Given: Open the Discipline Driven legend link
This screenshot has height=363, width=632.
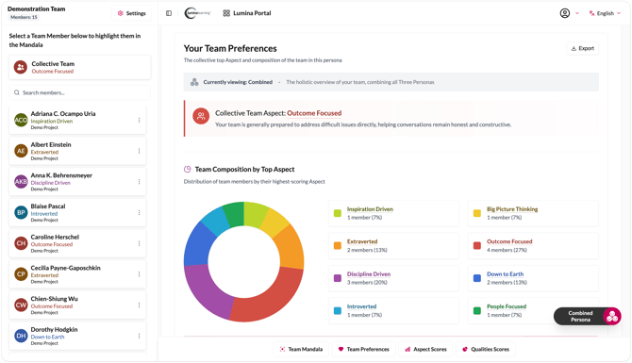Looking at the screenshot, I should pyautogui.click(x=369, y=274).
